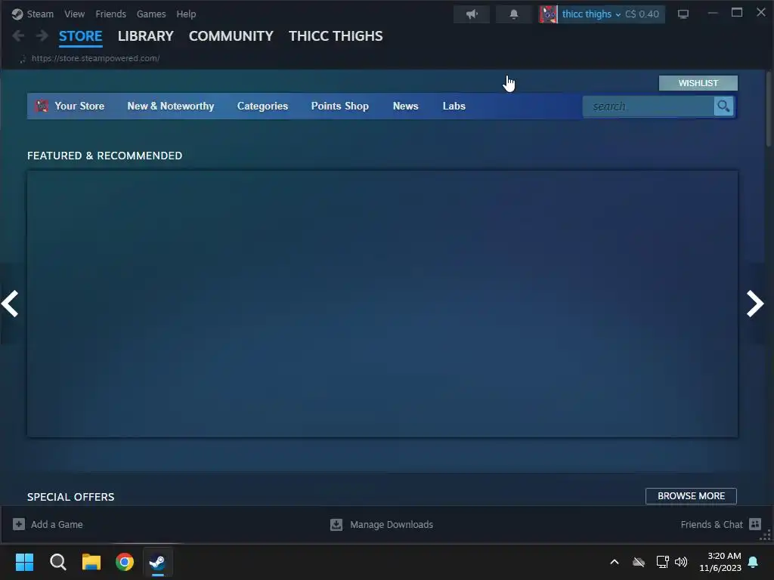The height and width of the screenshot is (580, 774).
Task: Click the WISHLIST button
Action: (698, 83)
